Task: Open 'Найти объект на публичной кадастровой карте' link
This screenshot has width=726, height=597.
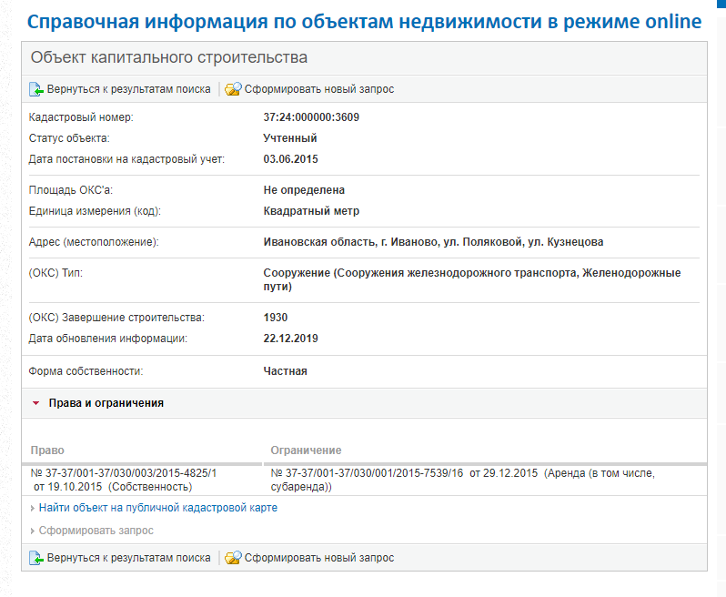Action: (158, 508)
